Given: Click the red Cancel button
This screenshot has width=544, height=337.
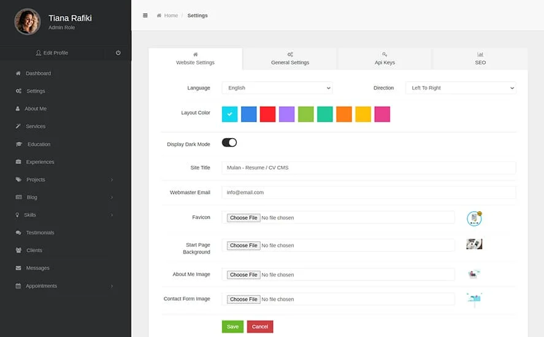Looking at the screenshot, I should coord(260,327).
